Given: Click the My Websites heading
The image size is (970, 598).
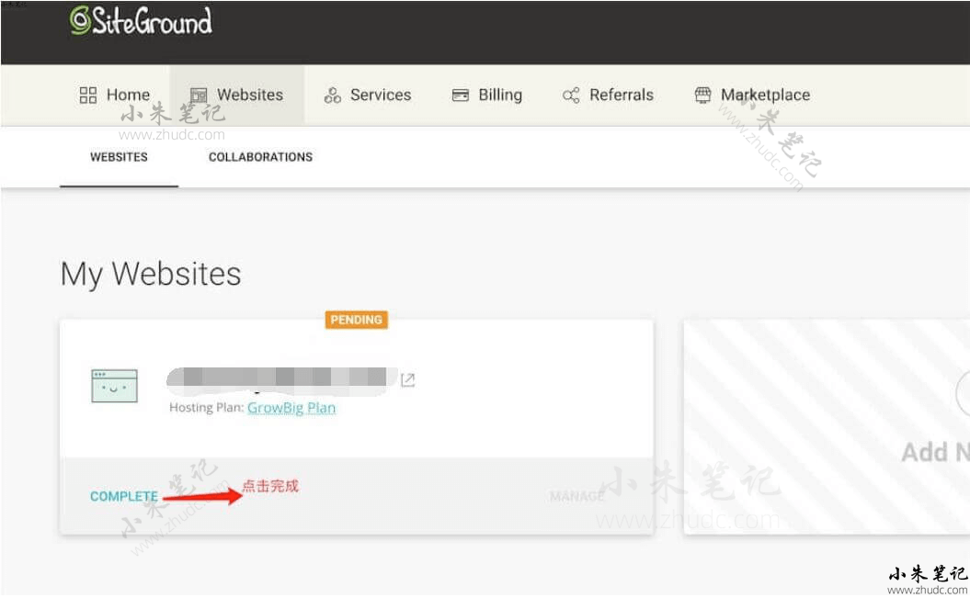Looking at the screenshot, I should 151,274.
